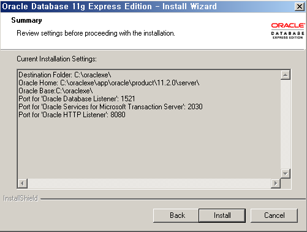Click the 'Summary' heading
Image resolution: width=307 pixels, height=232 pixels.
click(x=26, y=20)
